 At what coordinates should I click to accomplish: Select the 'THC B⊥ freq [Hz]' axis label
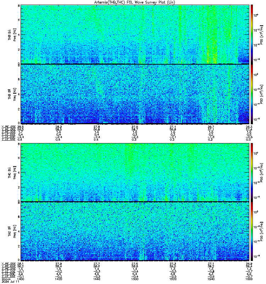click(12, 172)
